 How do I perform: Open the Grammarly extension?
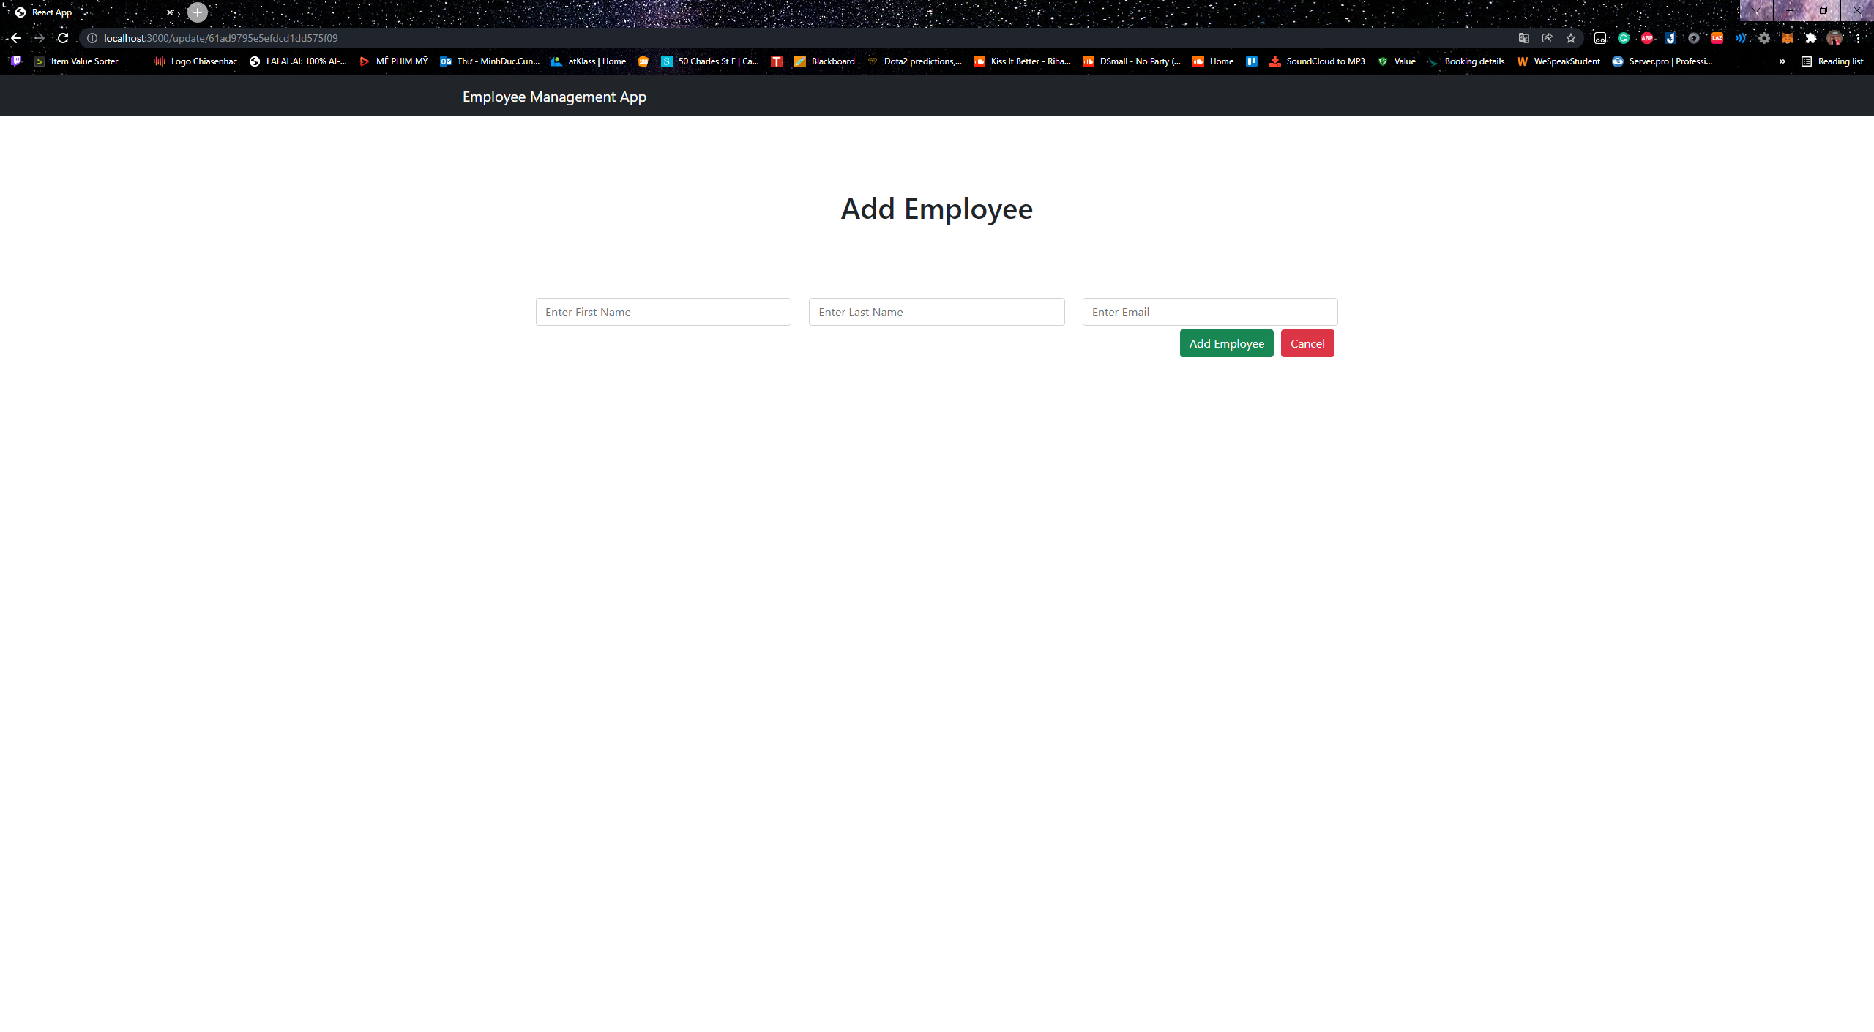point(1623,38)
